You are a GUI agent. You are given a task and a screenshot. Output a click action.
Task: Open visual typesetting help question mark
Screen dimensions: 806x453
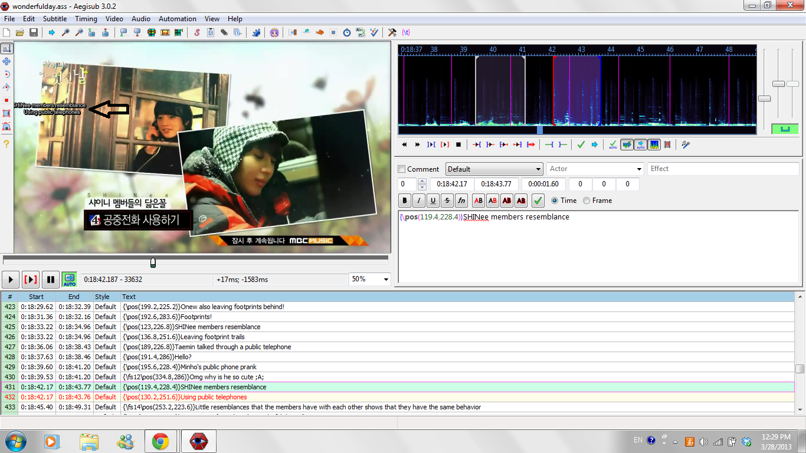tap(6, 143)
